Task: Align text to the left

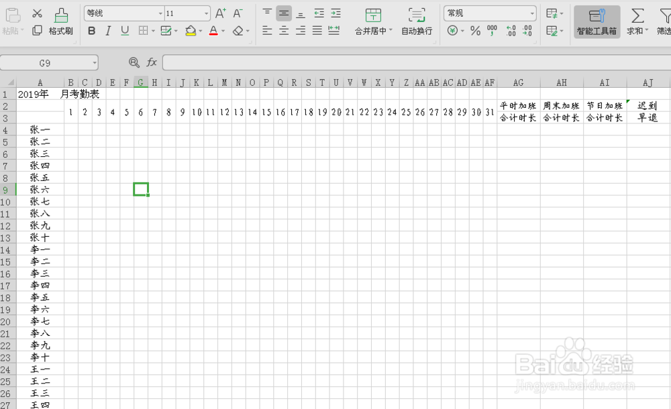Action: [267, 30]
